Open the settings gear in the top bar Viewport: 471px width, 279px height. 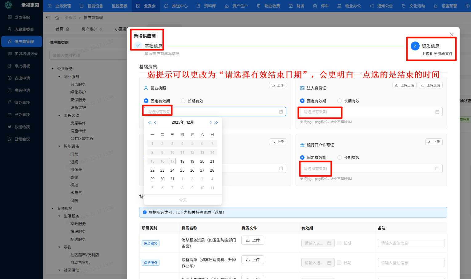tap(468, 6)
